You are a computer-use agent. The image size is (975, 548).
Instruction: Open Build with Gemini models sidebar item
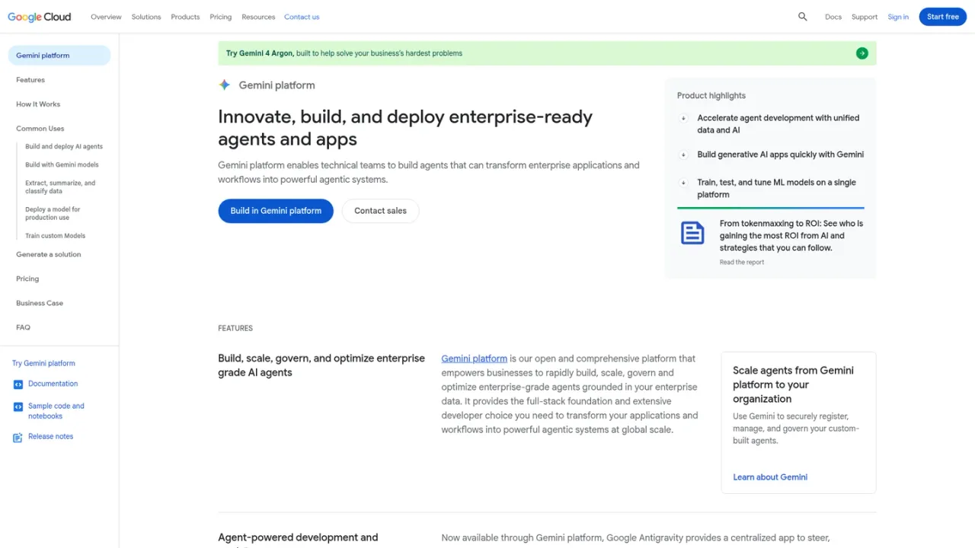pos(62,165)
